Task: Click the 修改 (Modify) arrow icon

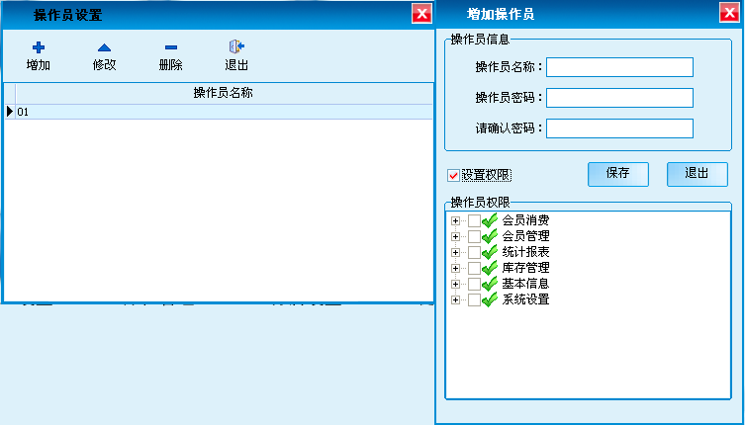Action: 104,46
